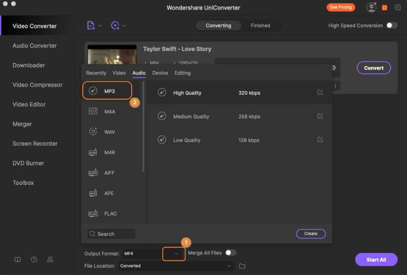This screenshot has height=275, width=407.
Task: Open Video Compressor in sidebar
Action: [x=37, y=85]
